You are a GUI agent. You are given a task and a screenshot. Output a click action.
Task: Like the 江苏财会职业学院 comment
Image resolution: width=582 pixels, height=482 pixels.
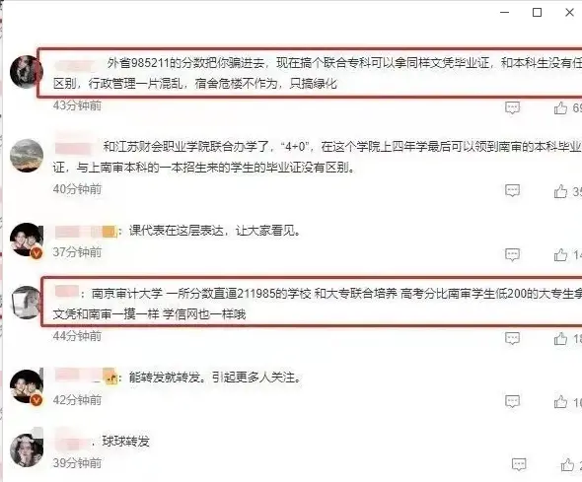pyautogui.click(x=560, y=191)
